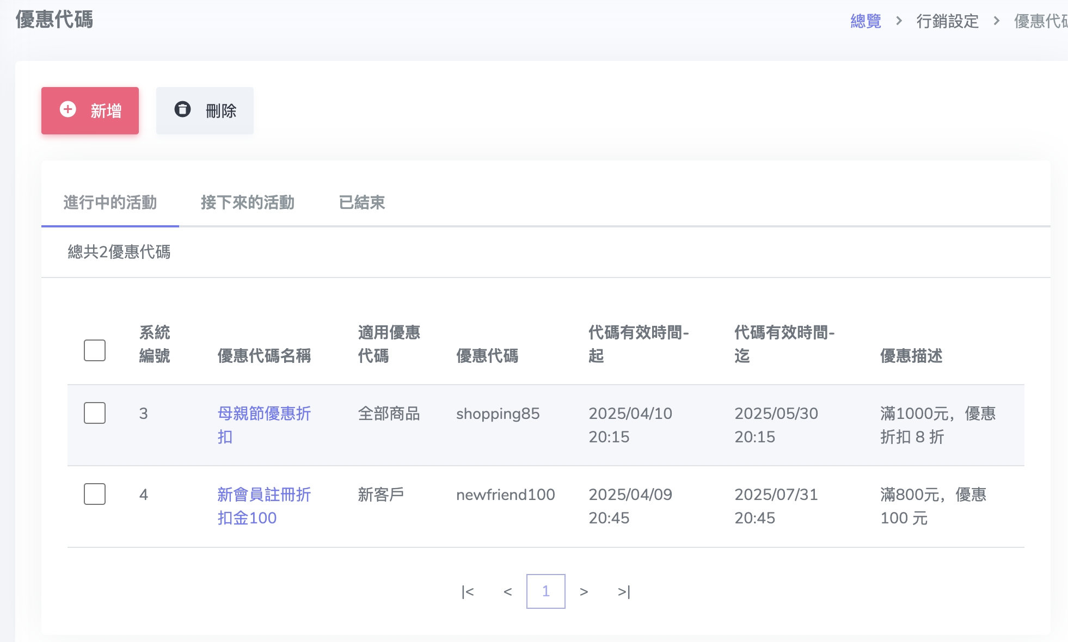1068x642 pixels.
Task: Go to previous page arrow
Action: click(507, 591)
